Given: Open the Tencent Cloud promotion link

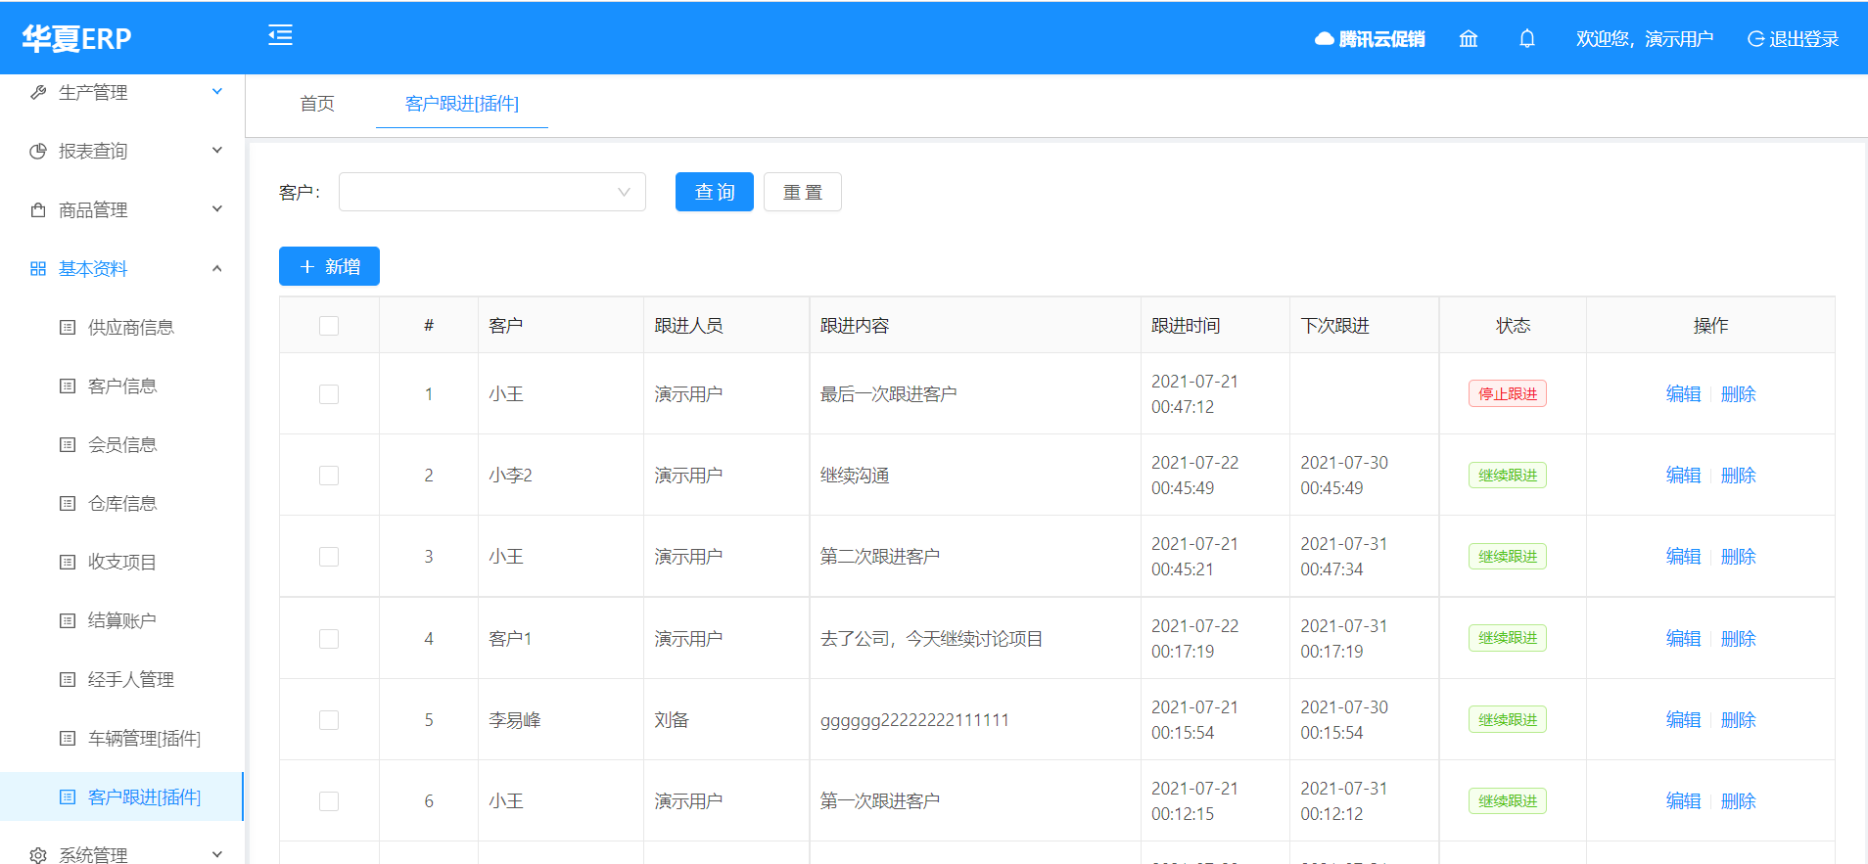Looking at the screenshot, I should [1370, 39].
